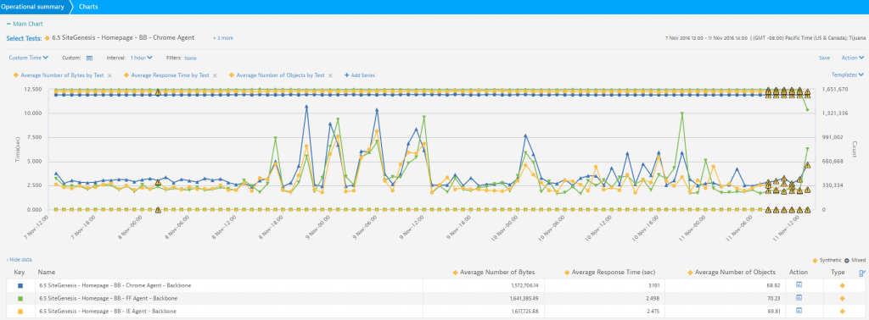This screenshot has width=869, height=320.
Task: Click objects count value 69.81
Action: pyautogui.click(x=773, y=312)
